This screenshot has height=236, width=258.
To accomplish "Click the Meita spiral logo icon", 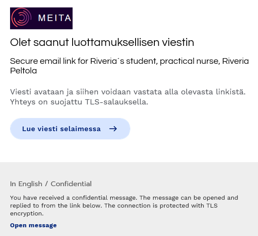I will pos(21,17).
